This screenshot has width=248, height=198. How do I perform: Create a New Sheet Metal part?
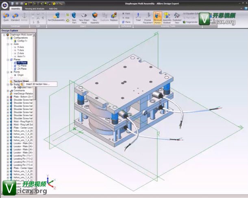[84, 16]
